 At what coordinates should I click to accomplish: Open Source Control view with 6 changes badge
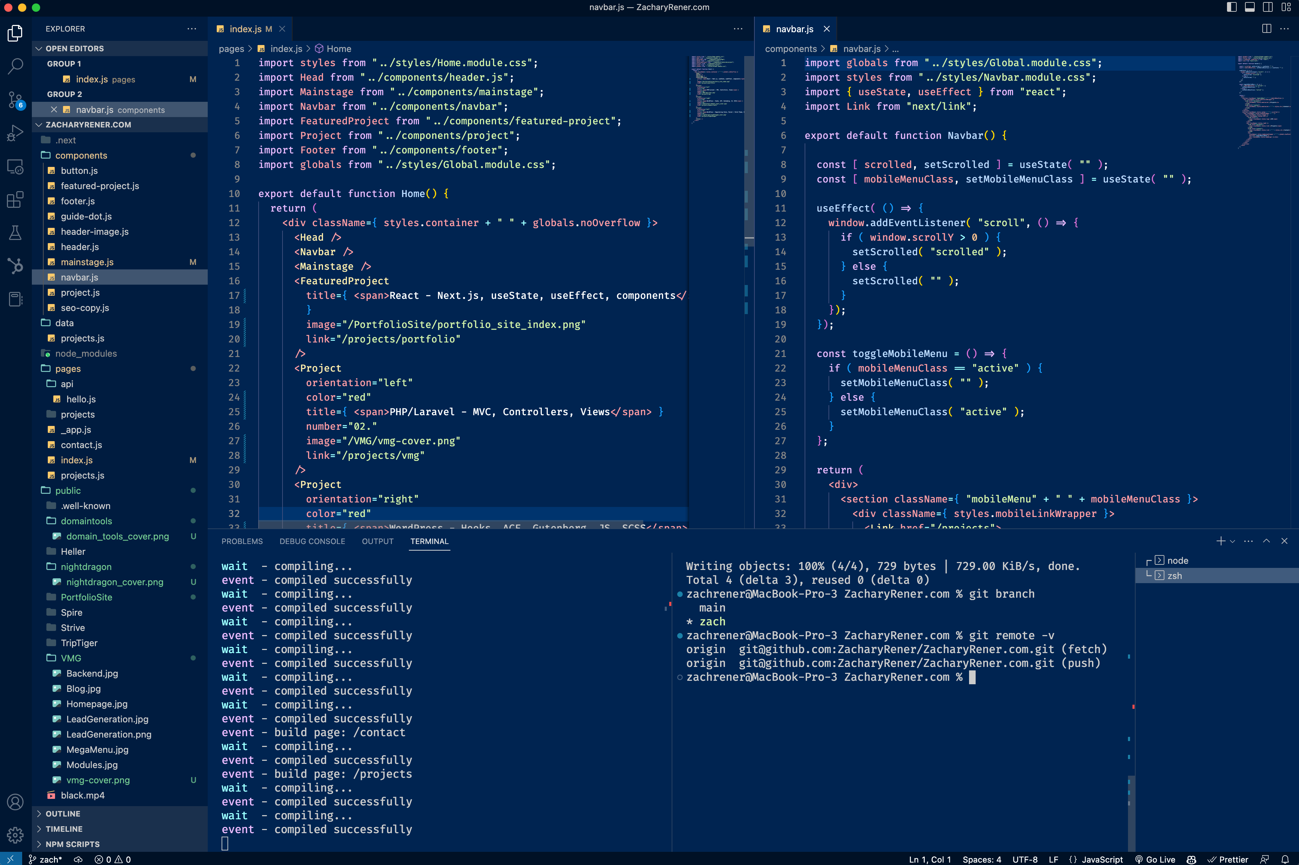pos(16,100)
